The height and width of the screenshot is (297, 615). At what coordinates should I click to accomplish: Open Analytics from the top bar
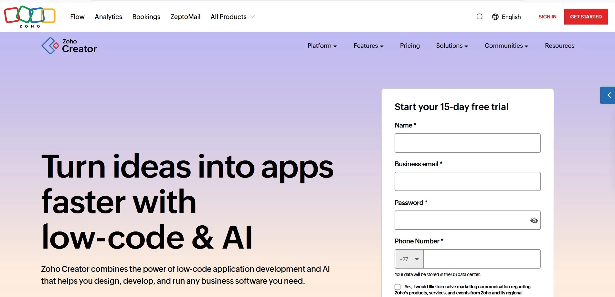coord(108,17)
